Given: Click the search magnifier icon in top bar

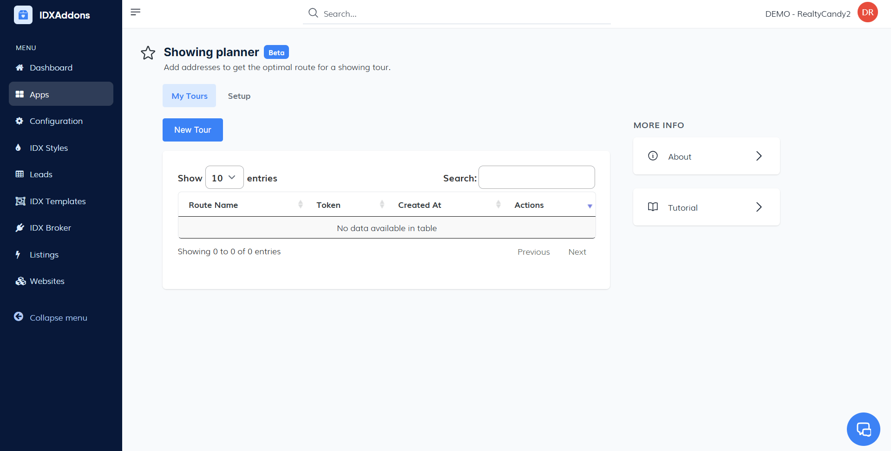Looking at the screenshot, I should (314, 13).
